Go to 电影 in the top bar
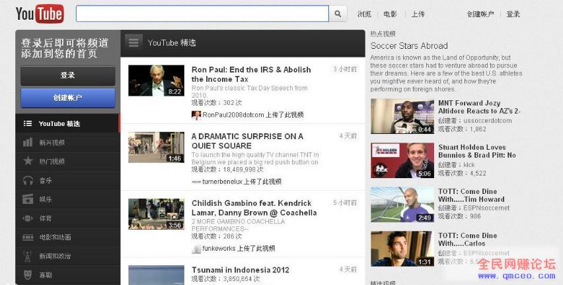Screen dimensions: 563x285 tap(390, 14)
